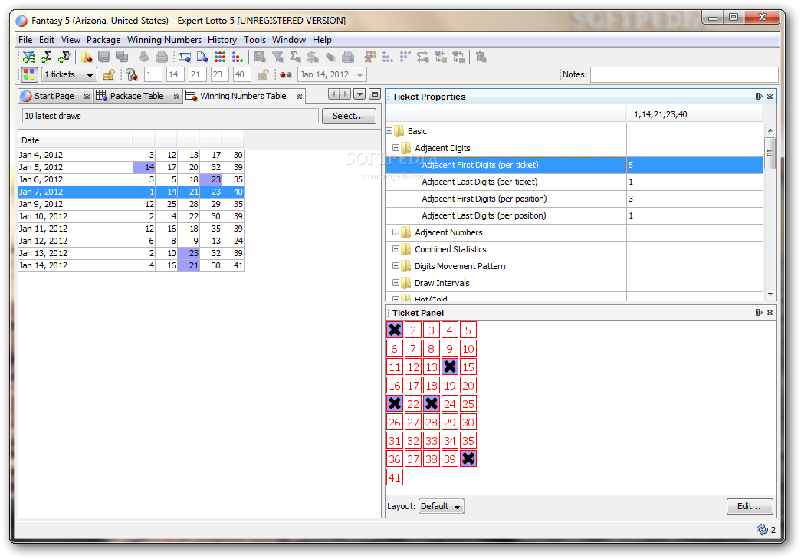
Task: Close the Winning Numbers Table tab
Action: (300, 96)
